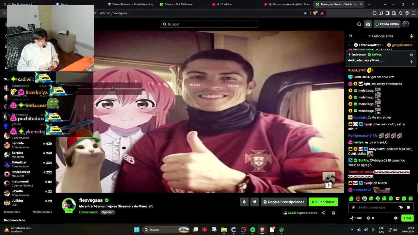Open the flexvegaaa channel name link
The width and height of the screenshot is (418, 235).
91,200
